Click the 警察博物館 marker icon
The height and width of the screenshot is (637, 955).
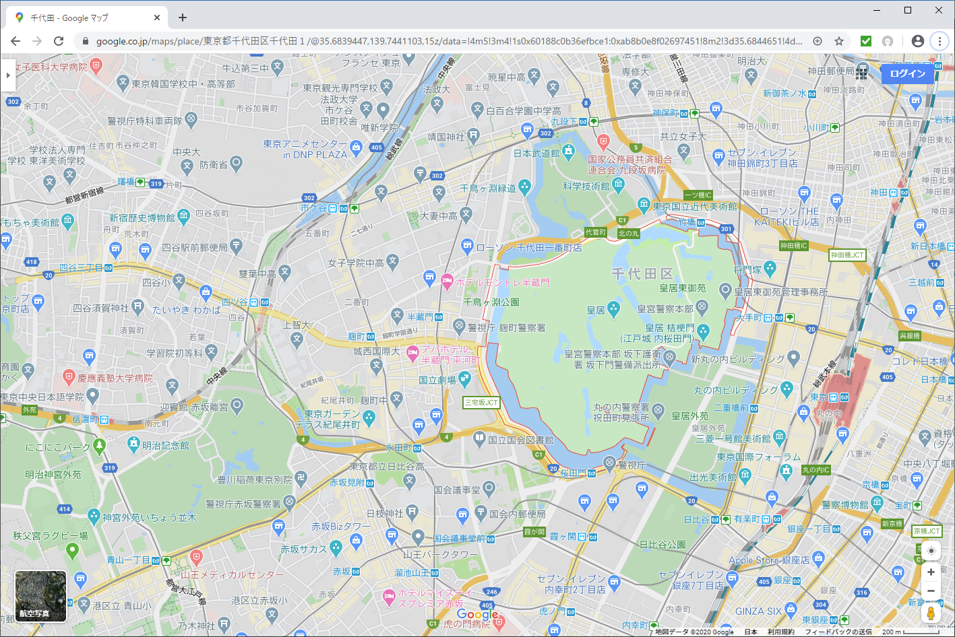(x=877, y=502)
